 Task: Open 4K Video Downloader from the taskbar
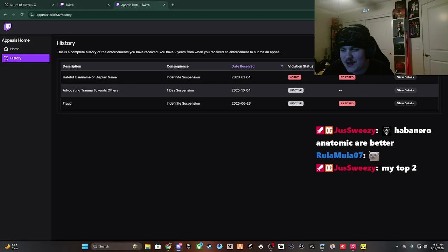coord(302,246)
